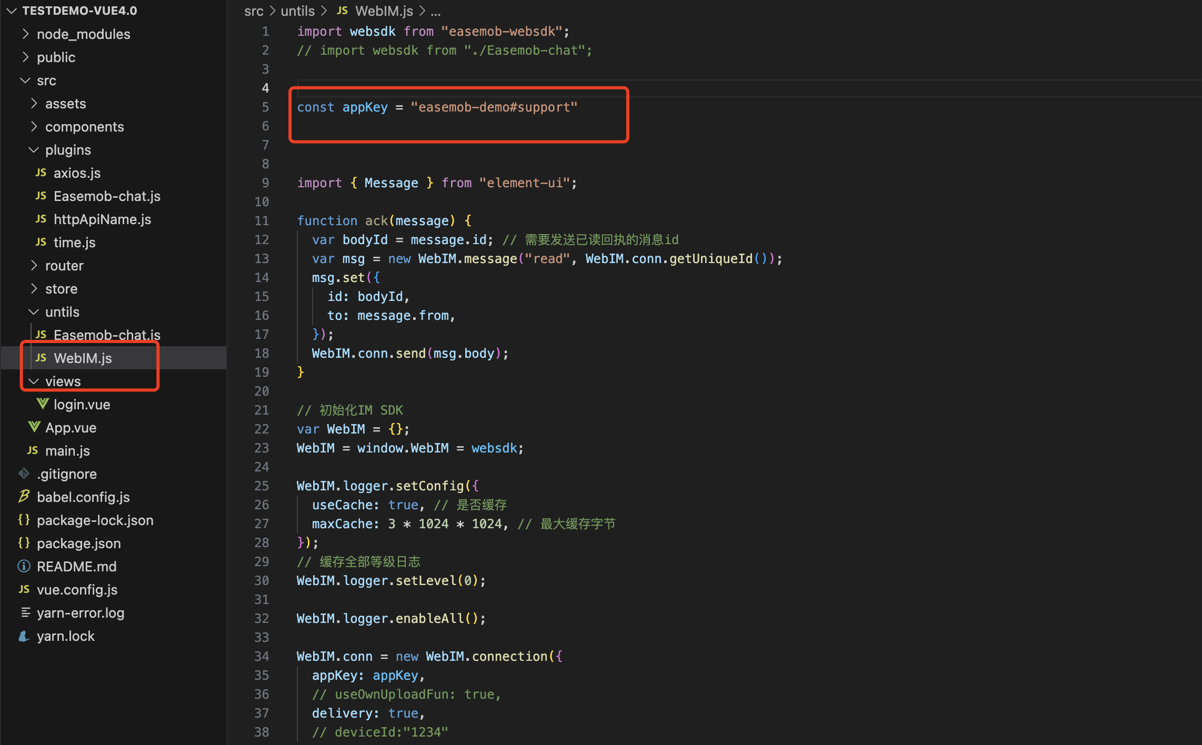Expand the router folder
1202x745 pixels.
pos(33,266)
